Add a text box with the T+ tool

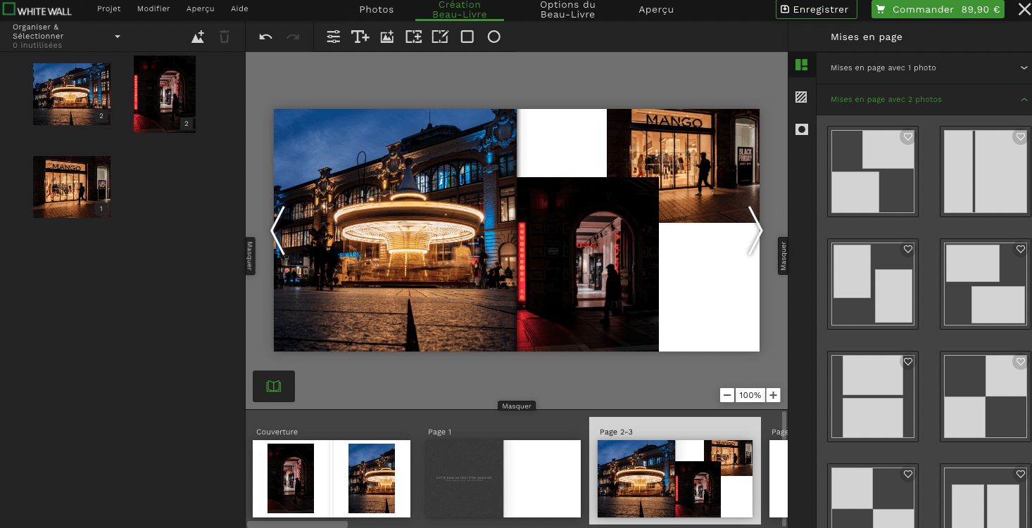click(x=360, y=37)
